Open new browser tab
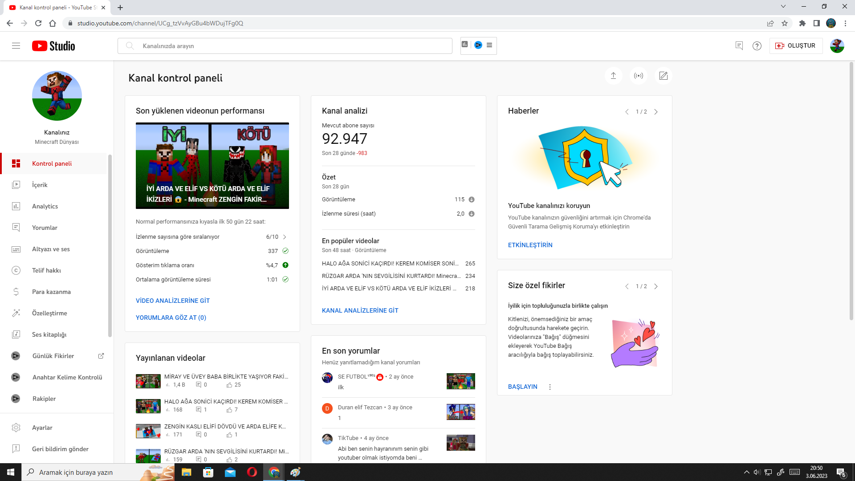 pos(120,7)
